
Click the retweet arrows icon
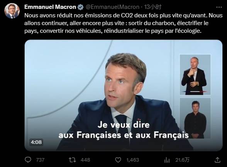click(x=72, y=160)
